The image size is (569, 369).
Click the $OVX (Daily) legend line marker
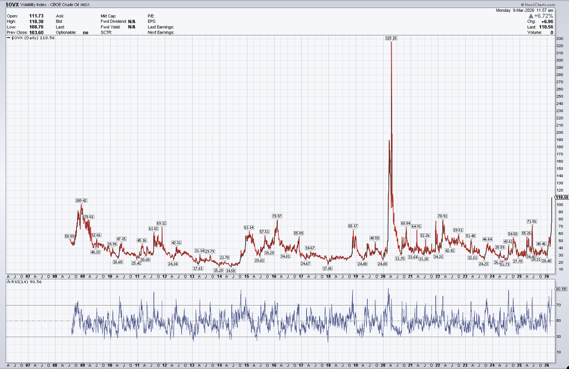9,38
